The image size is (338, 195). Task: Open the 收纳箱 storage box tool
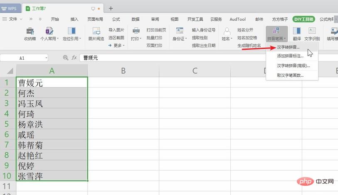point(30,34)
